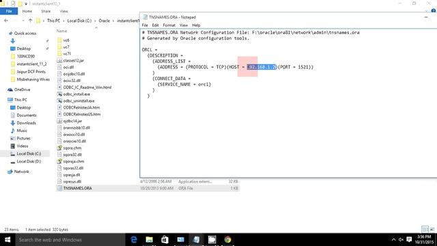Open Music folder in navigation pane
Screen dimensions: 437x246
[x=22, y=131]
